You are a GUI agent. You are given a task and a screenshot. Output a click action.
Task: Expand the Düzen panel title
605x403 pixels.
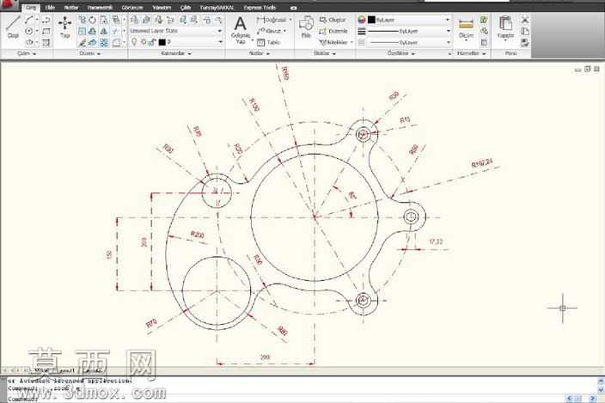(x=89, y=53)
